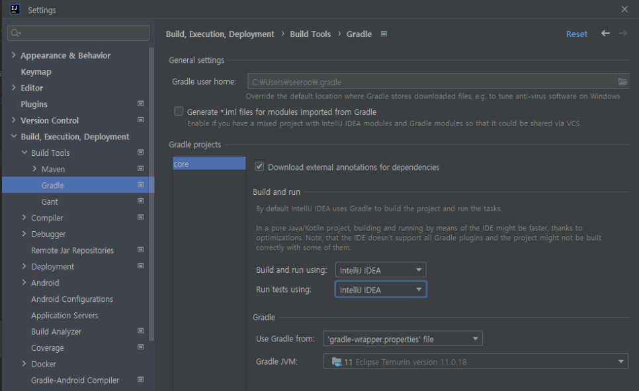Open Build and run using dropdown

(x=380, y=270)
